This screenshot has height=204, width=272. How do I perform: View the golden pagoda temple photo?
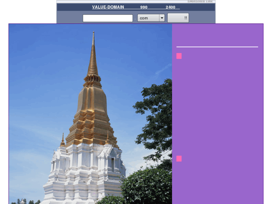[91, 114]
